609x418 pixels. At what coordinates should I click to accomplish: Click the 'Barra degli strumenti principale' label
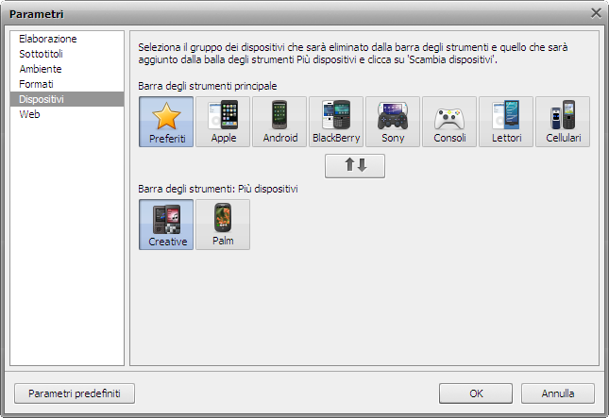click(208, 86)
